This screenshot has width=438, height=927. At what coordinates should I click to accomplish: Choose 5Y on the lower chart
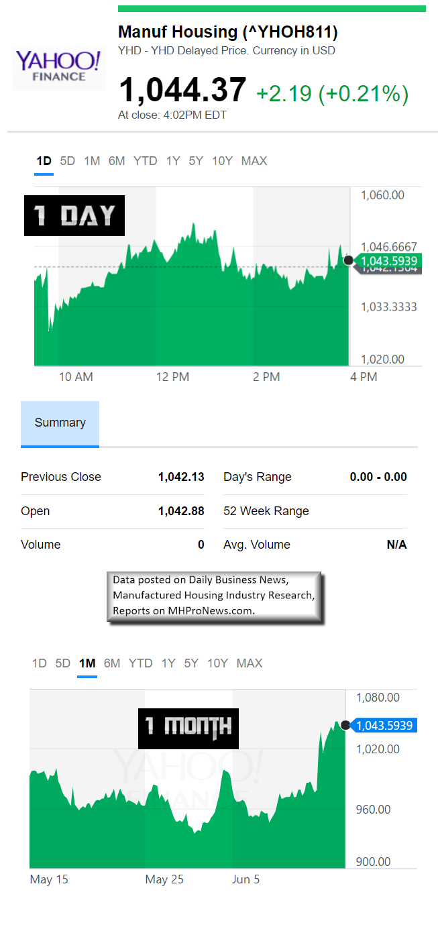click(x=191, y=663)
